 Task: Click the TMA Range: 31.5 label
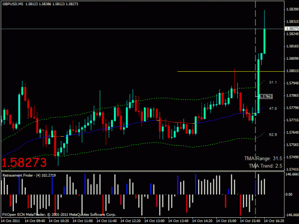[x=263, y=159]
